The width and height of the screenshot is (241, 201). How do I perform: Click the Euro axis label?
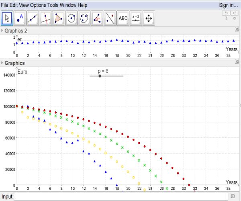coord(22,72)
